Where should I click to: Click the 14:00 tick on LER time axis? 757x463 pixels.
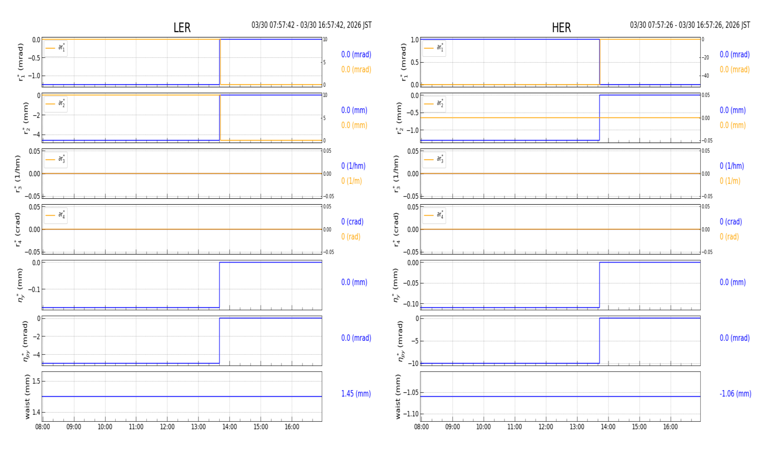pos(229,427)
